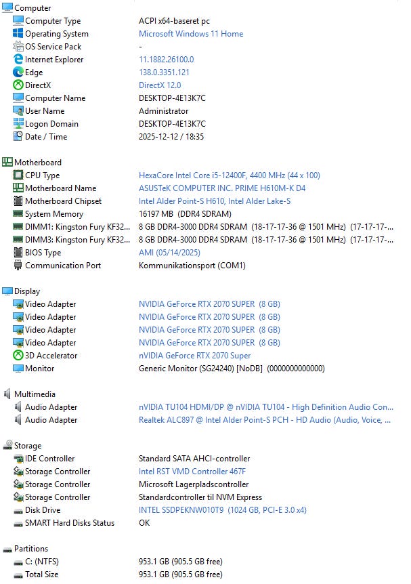
Task: Click the CPU Type chip icon
Action: point(18,175)
